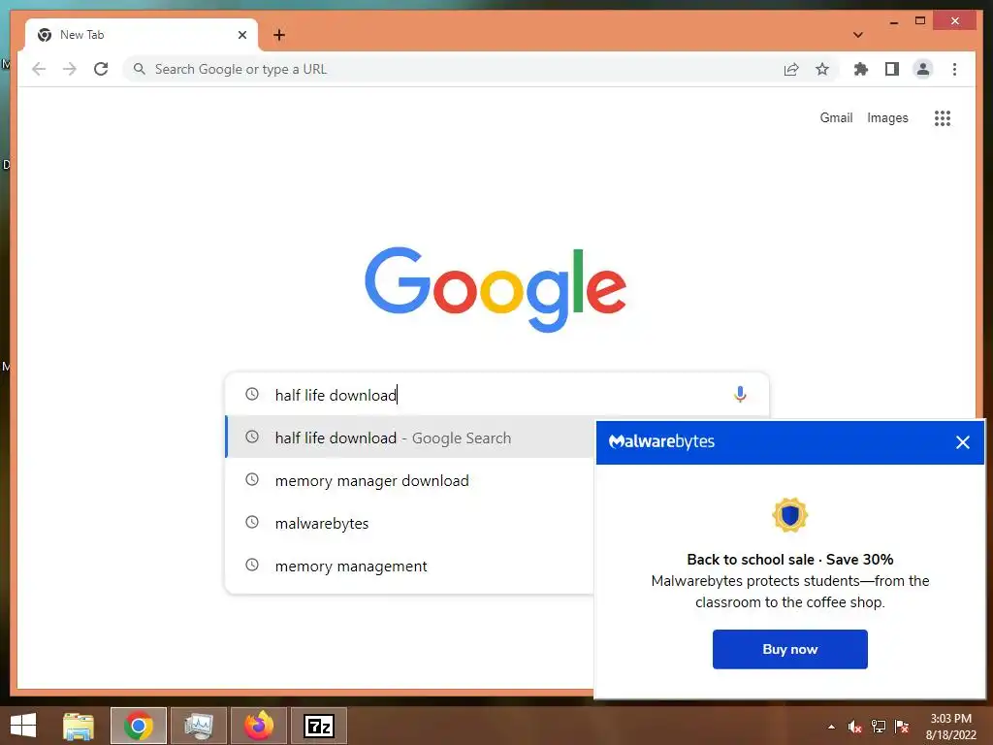
Task: Toggle the side panel icon
Action: tap(892, 69)
